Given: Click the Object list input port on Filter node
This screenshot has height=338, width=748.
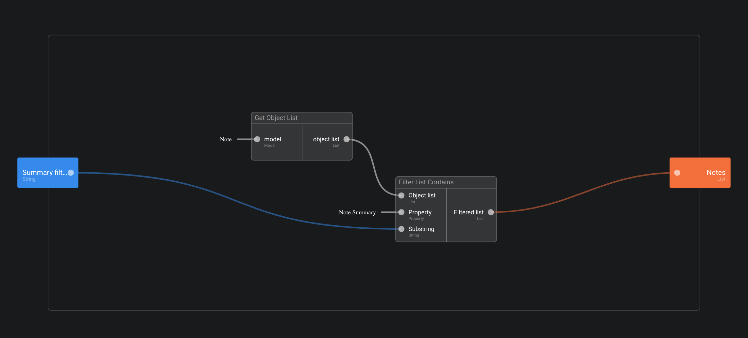Looking at the screenshot, I should (401, 195).
